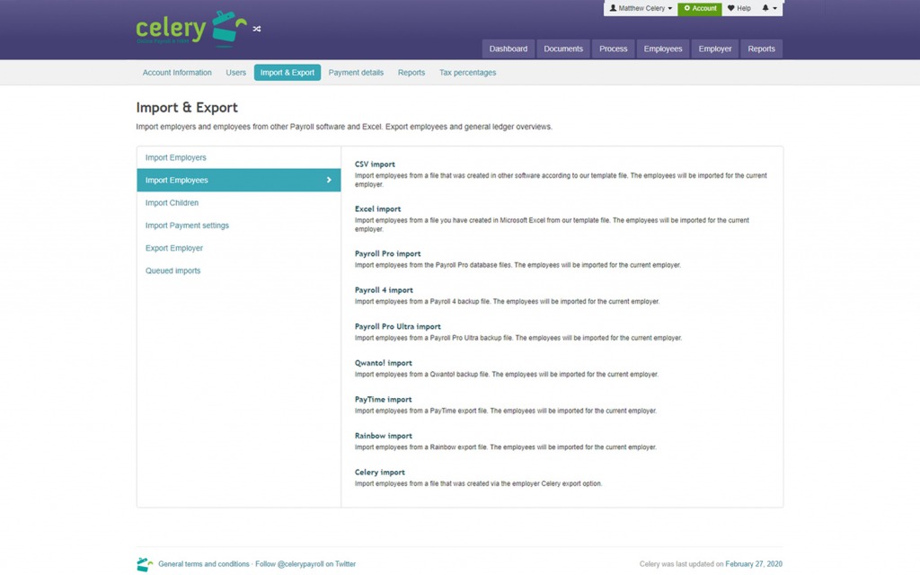Choose the Celery import option
The height and width of the screenshot is (575, 920).
[x=380, y=473]
